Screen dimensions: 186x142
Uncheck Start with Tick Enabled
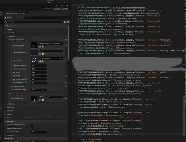[32, 128]
